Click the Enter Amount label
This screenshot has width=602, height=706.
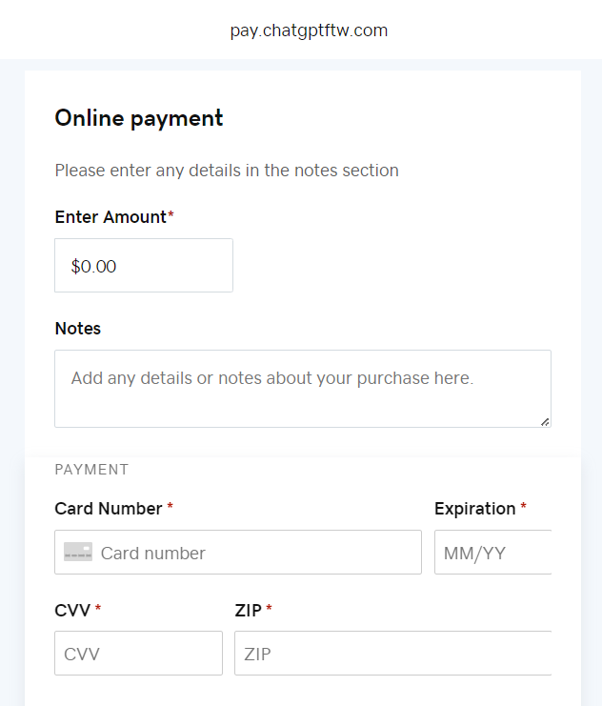(110, 217)
